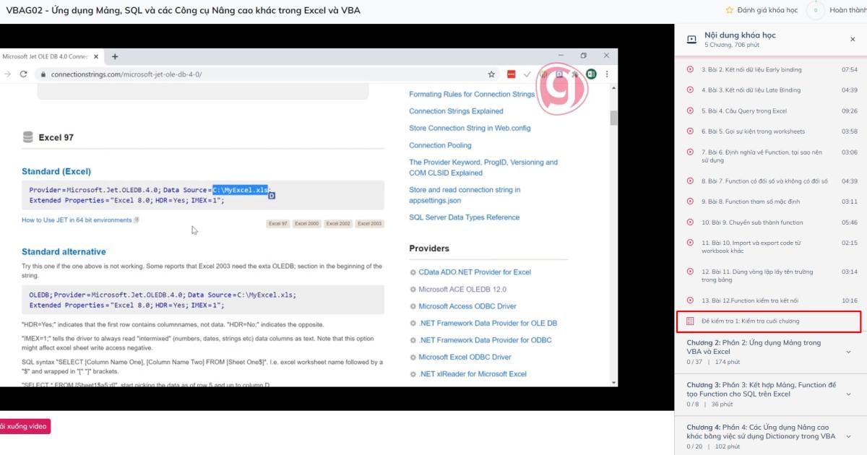
Task: Open How to Use JET in 64 bit environments link
Action: point(77,220)
